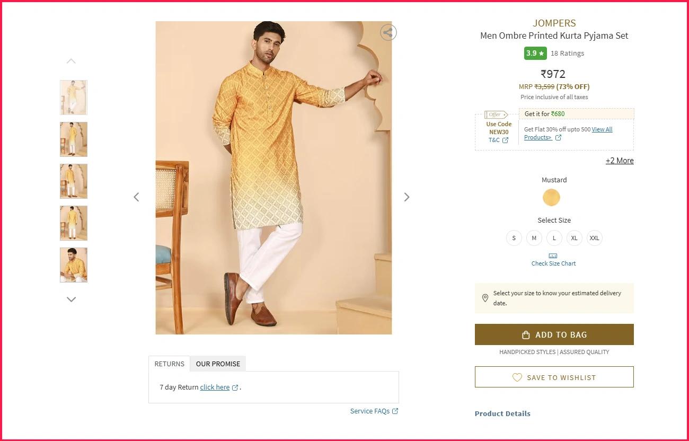The width and height of the screenshot is (689, 441).
Task: Open the Returns tab
Action: coord(169,364)
